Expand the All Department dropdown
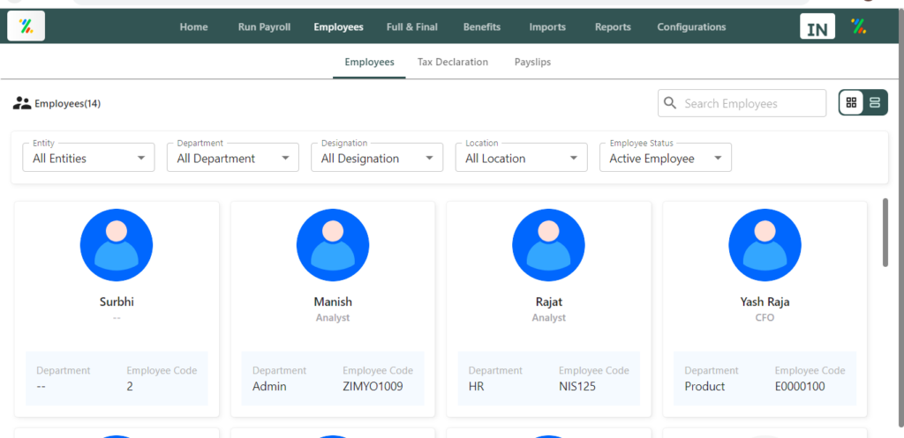Screen dimensions: 904x438 (233, 157)
